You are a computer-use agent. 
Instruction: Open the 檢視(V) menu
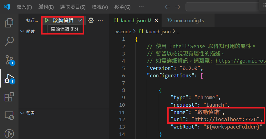pyautogui.click(x=100, y=7)
